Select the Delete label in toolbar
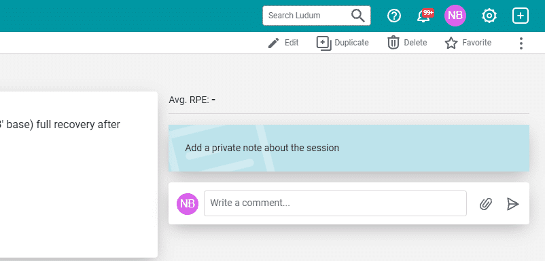 tap(415, 43)
